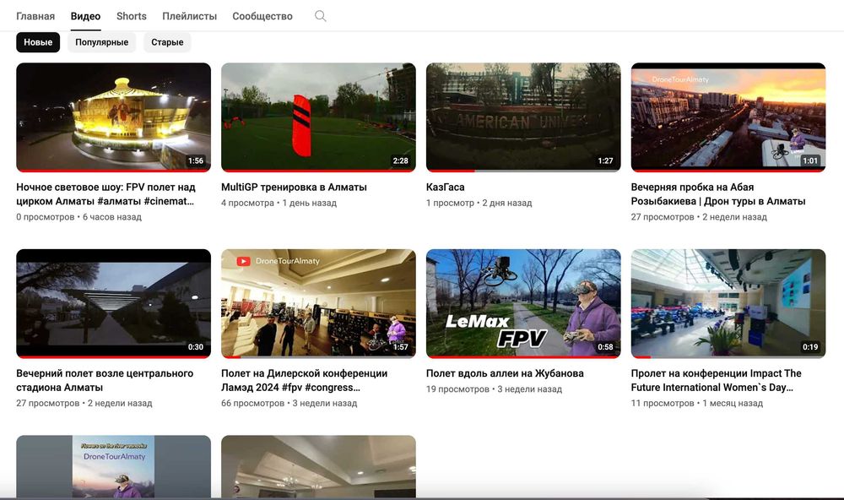
Task: Open title 'Полет на Дилерской конференции Ламэд'
Action: (304, 380)
